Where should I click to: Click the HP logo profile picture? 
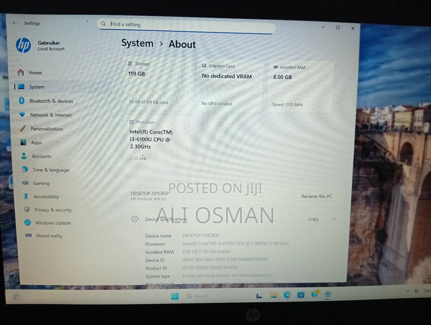[23, 45]
